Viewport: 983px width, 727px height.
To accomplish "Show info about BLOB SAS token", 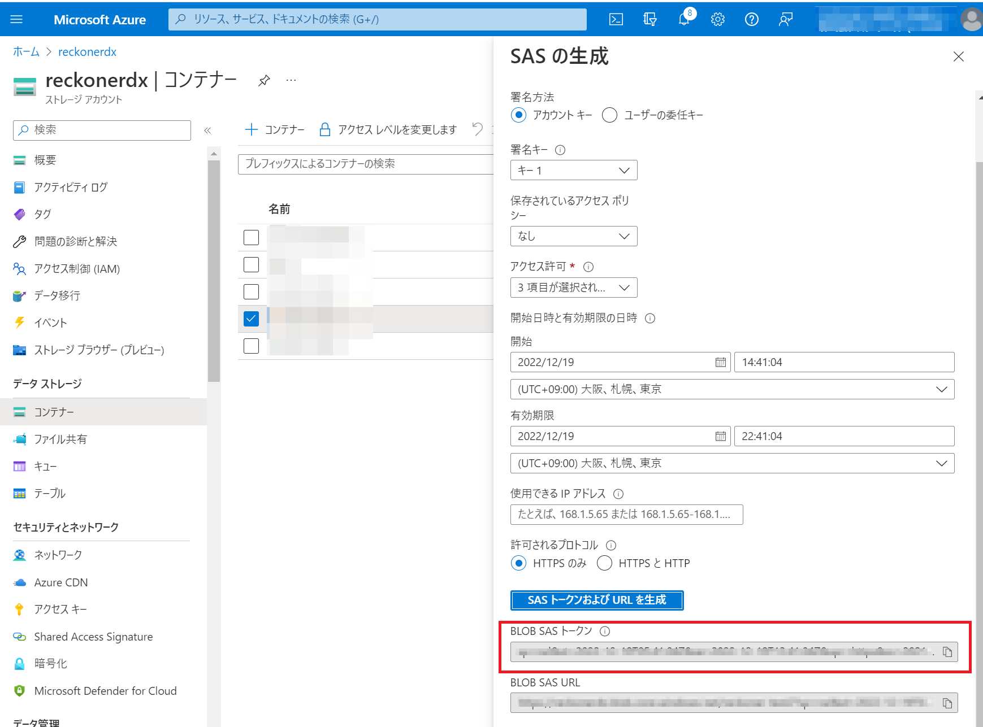I will click(x=605, y=631).
